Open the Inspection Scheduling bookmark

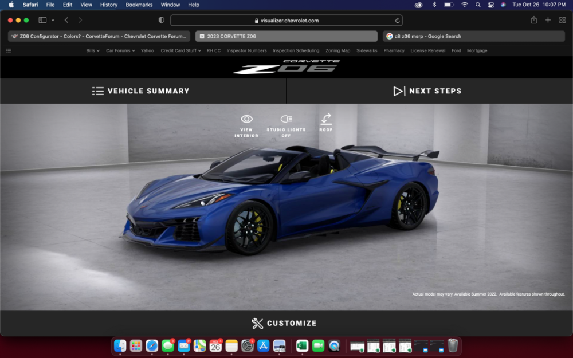point(296,51)
